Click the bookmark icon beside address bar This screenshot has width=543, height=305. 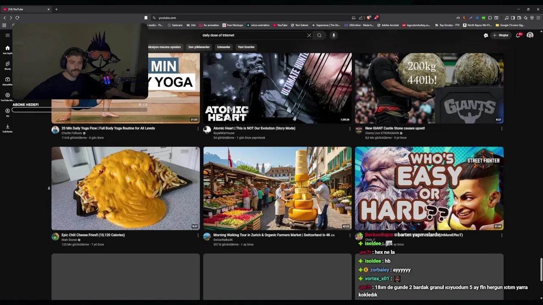point(146,18)
